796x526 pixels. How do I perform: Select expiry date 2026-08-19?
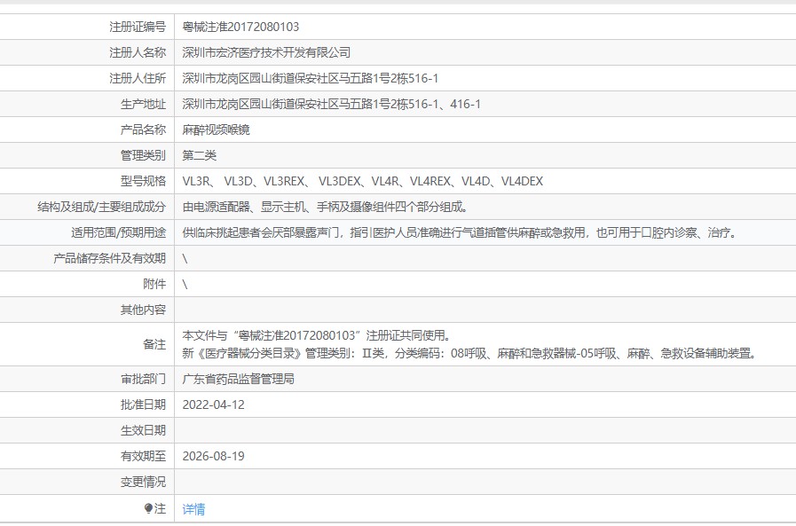coord(213,456)
